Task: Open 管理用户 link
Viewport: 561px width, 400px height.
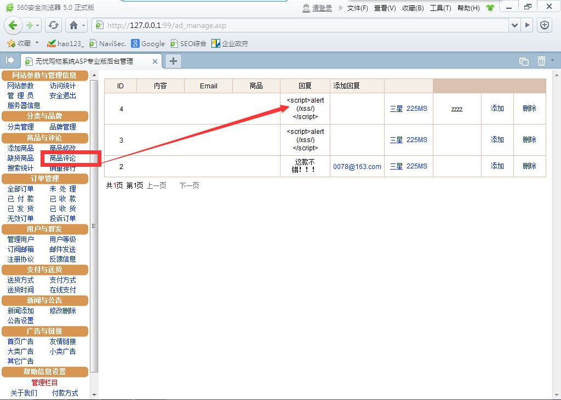Action: (20, 239)
